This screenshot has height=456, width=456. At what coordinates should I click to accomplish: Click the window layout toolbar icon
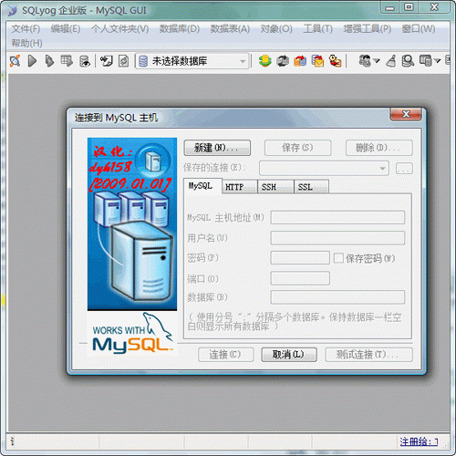pyautogui.click(x=426, y=61)
